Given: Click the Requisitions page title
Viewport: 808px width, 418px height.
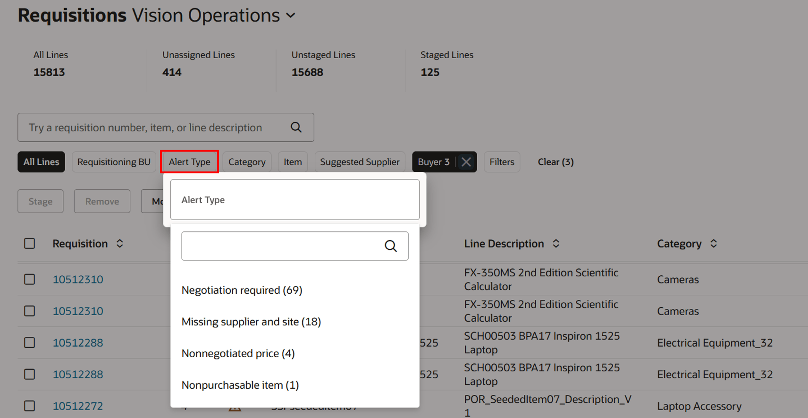Looking at the screenshot, I should [72, 16].
